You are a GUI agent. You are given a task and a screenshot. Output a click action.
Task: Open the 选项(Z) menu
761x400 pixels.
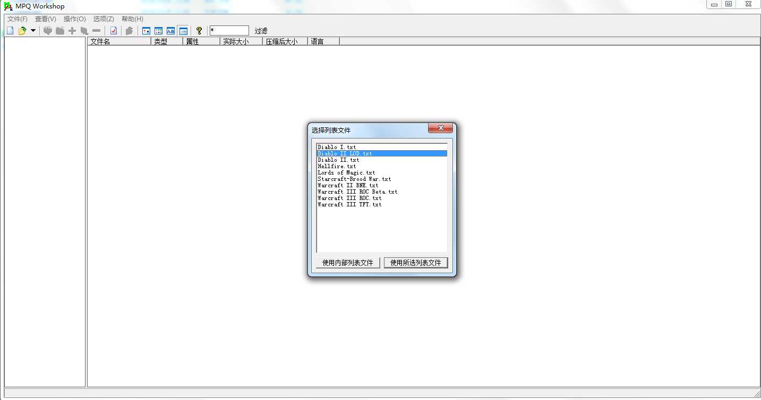point(104,19)
